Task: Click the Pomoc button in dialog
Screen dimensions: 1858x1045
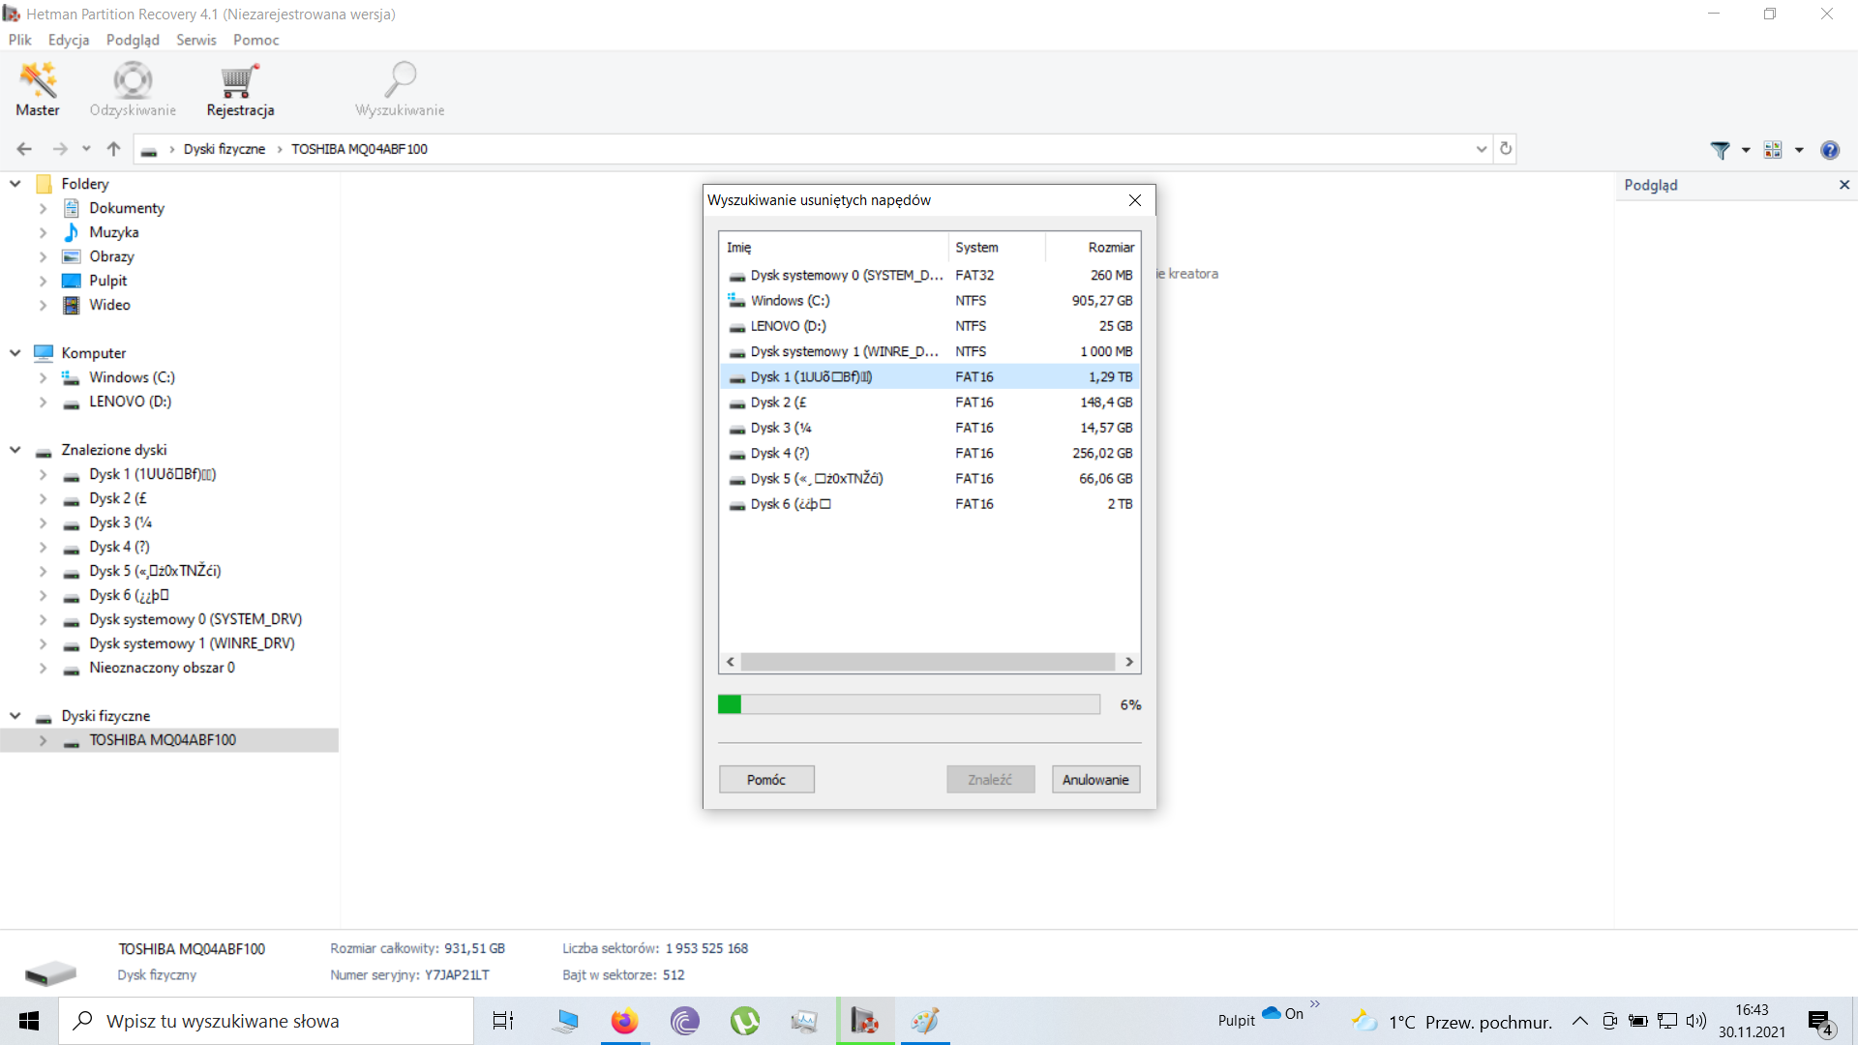Action: click(x=766, y=780)
